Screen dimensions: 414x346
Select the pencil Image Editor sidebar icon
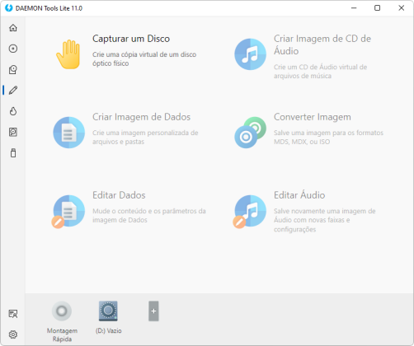click(x=13, y=91)
